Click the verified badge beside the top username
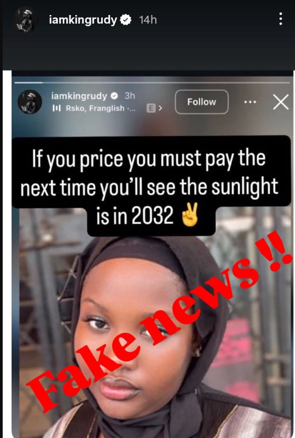 (x=126, y=20)
